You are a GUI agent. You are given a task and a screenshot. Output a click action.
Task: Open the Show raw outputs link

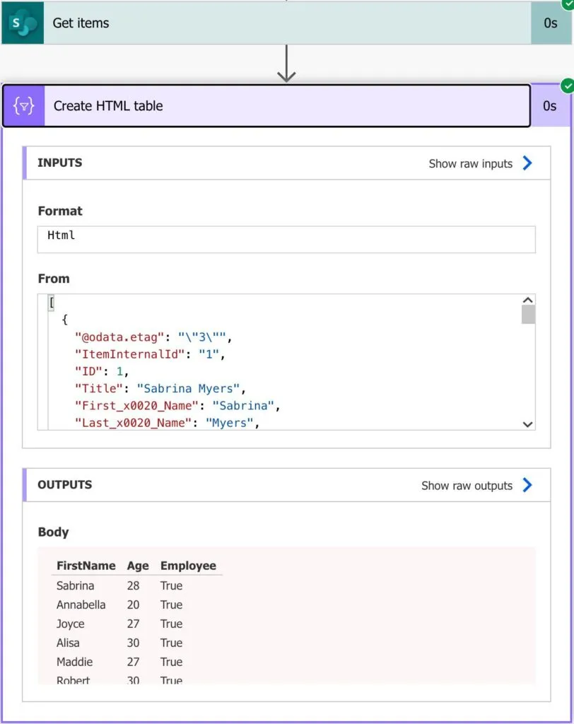pyautogui.click(x=467, y=485)
